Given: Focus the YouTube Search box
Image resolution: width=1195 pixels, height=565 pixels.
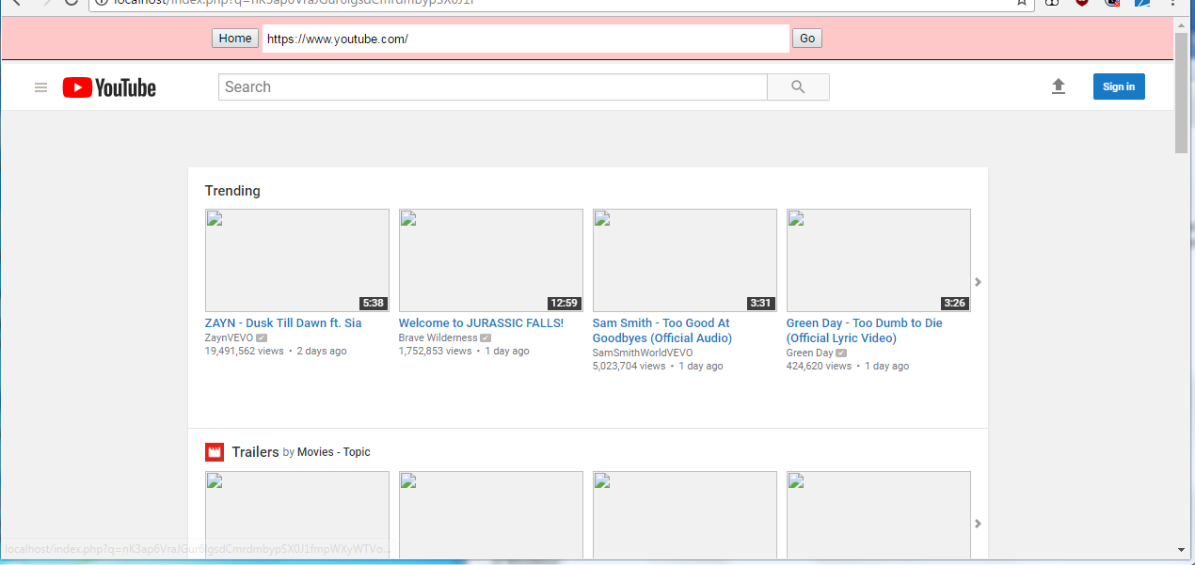Looking at the screenshot, I should (x=493, y=86).
